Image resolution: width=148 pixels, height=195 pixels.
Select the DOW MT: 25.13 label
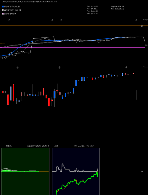[12, 10]
